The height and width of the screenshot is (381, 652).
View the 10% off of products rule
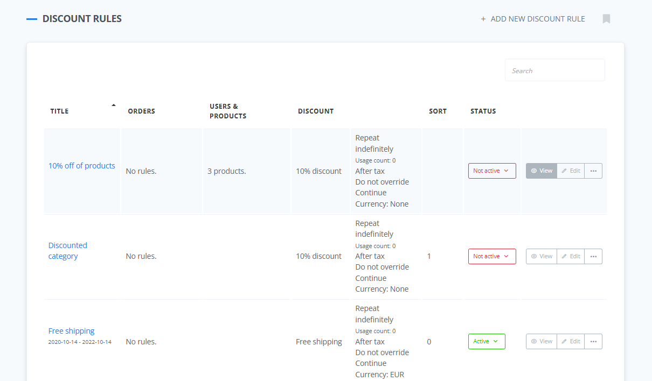tap(542, 171)
